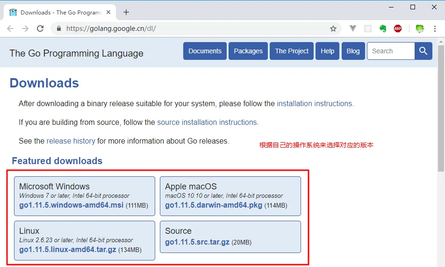Download go1.11.5.windows-amd64.msi installer
445x267 pixels.
coord(71,205)
